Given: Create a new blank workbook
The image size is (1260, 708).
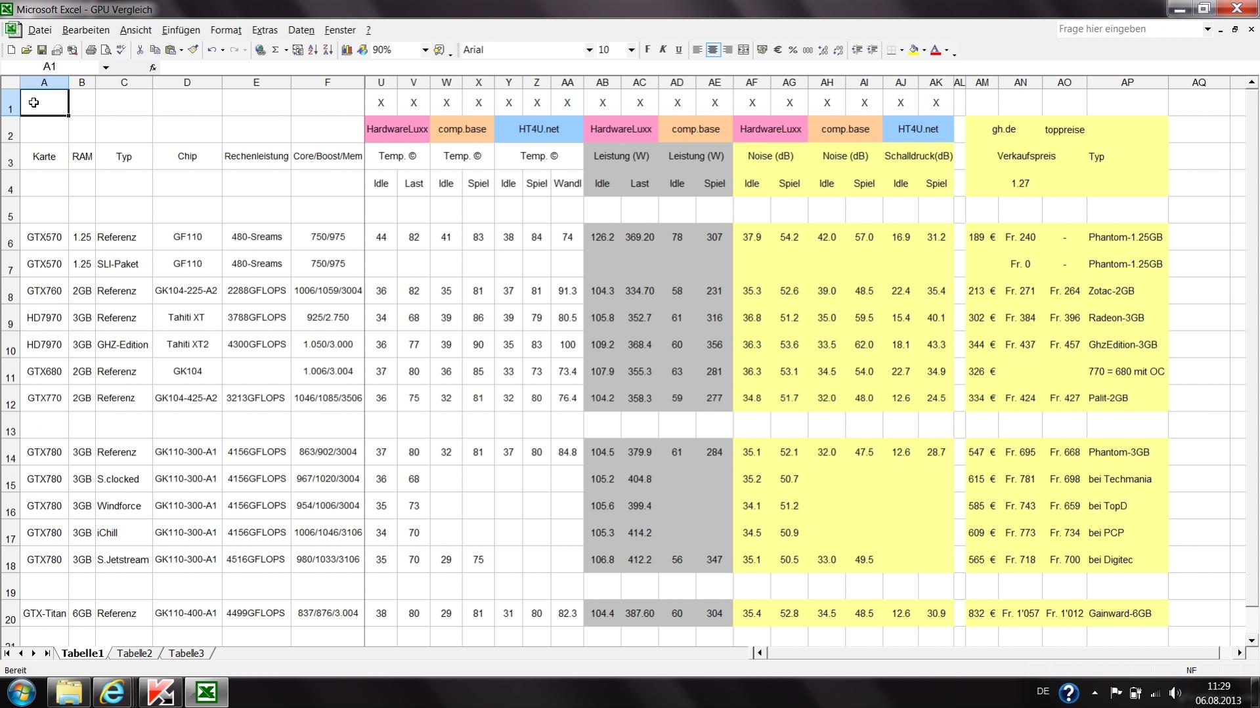Looking at the screenshot, I should [x=11, y=50].
